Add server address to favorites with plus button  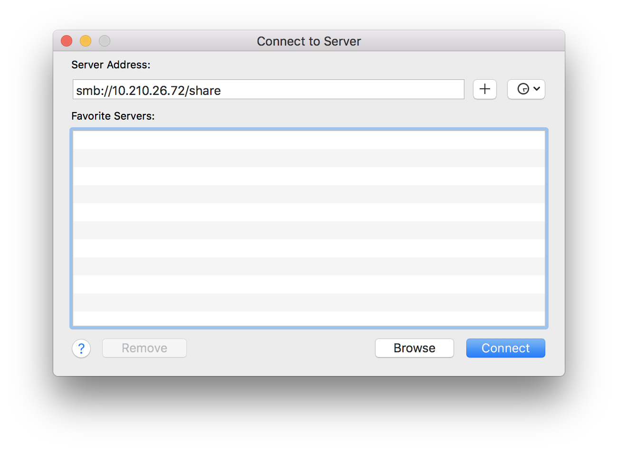[485, 89]
